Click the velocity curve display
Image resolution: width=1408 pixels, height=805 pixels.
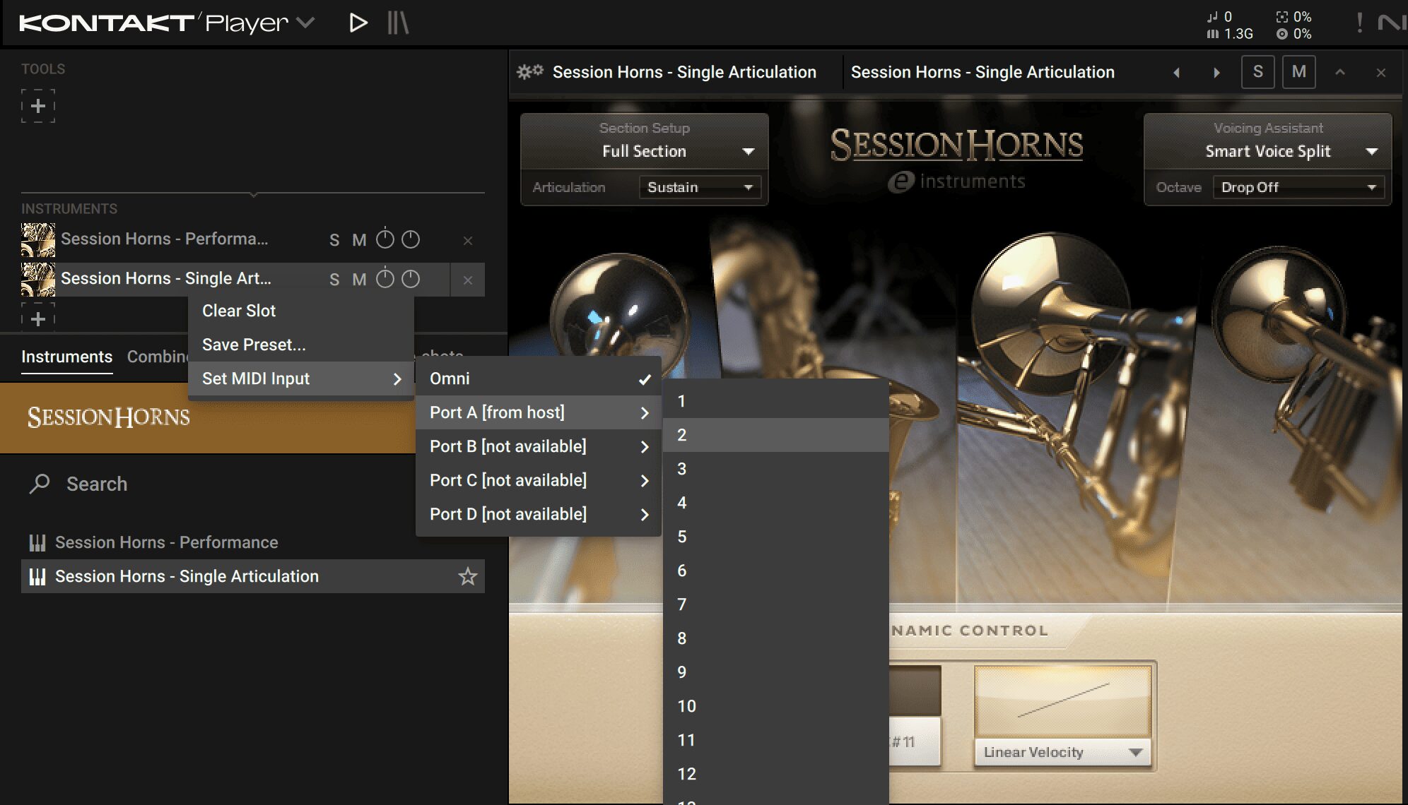click(1062, 701)
